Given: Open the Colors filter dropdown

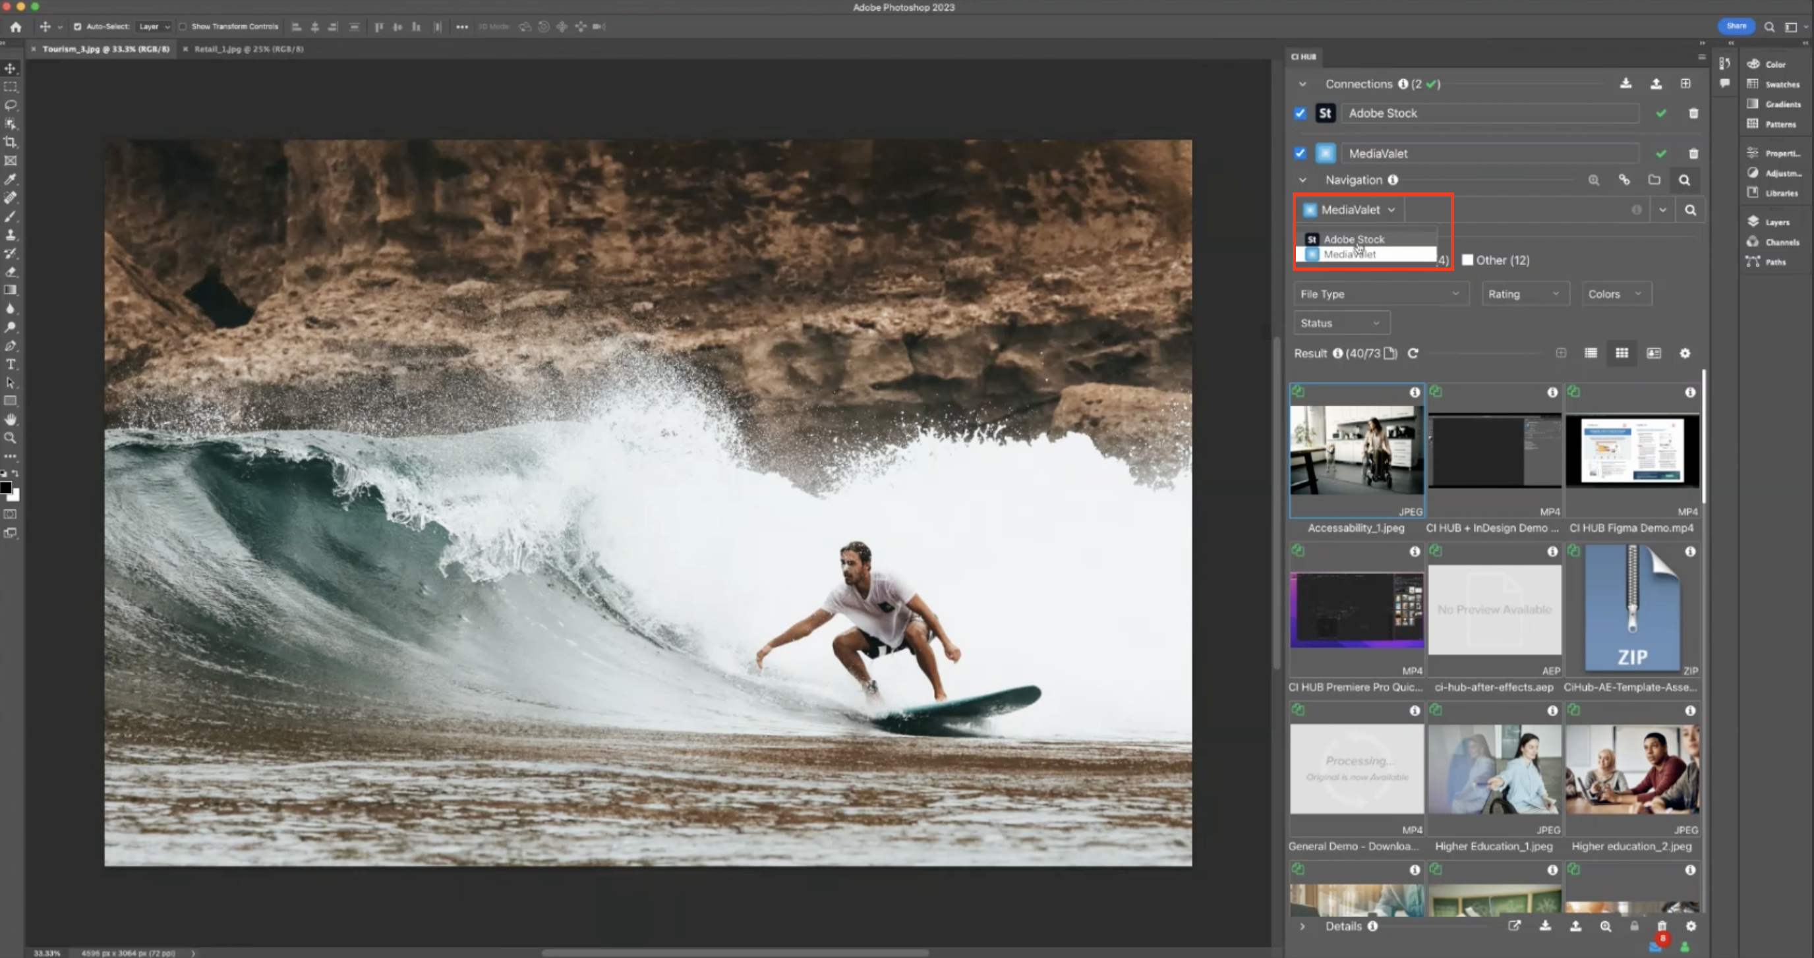Looking at the screenshot, I should click(x=1616, y=295).
